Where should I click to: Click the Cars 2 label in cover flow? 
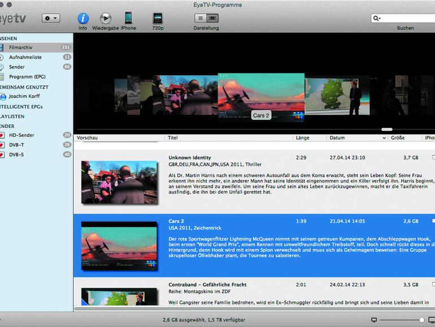[x=261, y=115]
